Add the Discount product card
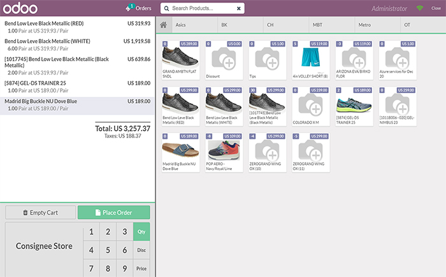Image resolution: width=446 pixels, height=277 pixels. 224,60
